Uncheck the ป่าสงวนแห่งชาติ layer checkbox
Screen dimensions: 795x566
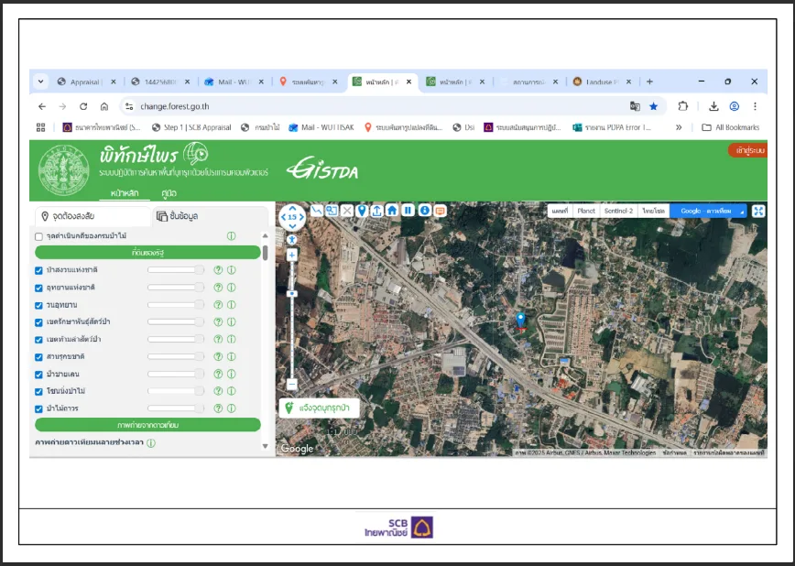tap(38, 270)
